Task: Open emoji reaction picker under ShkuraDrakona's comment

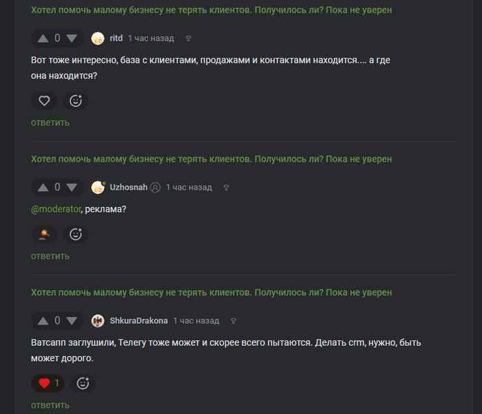Action: coord(83,383)
